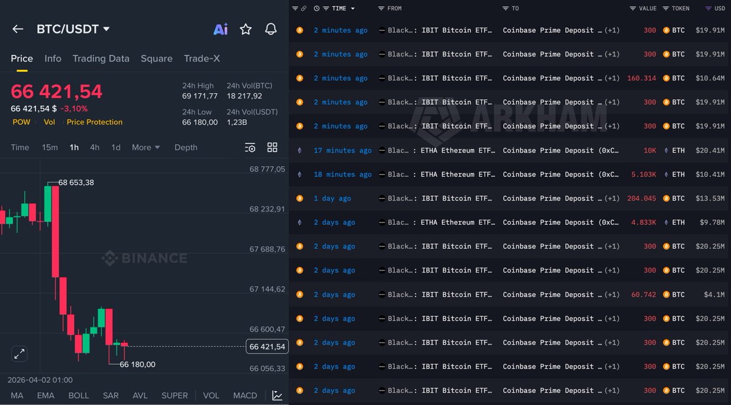The width and height of the screenshot is (731, 405).
Task: Click the link icon in the Arkham header
Action: click(x=303, y=9)
